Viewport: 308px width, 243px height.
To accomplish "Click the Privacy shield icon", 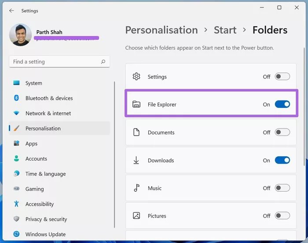I will coord(17,219).
